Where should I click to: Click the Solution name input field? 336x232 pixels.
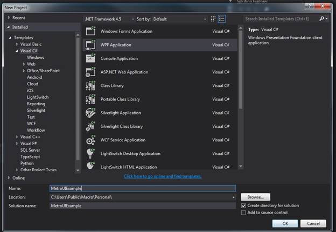[x=143, y=206]
